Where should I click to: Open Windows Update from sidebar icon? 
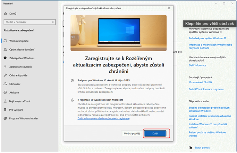click(5, 41)
